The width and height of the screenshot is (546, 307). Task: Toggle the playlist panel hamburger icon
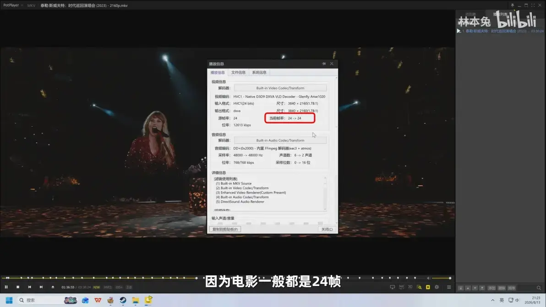(x=449, y=287)
